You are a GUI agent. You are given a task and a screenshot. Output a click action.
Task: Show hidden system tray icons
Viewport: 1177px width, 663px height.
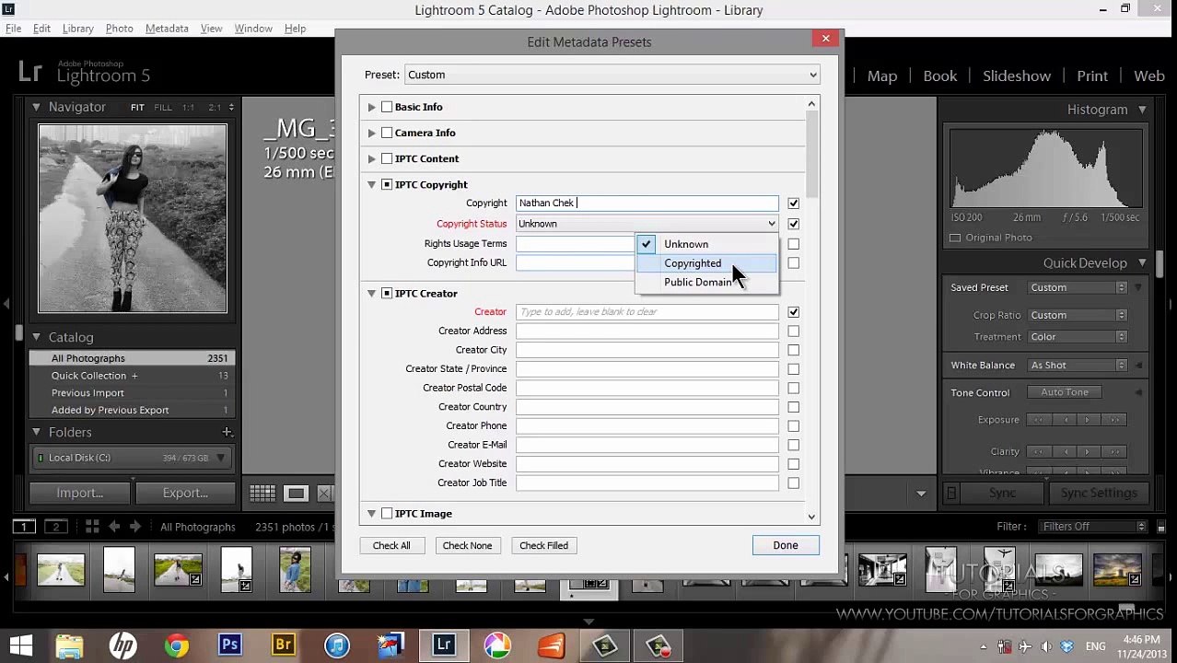point(984,646)
